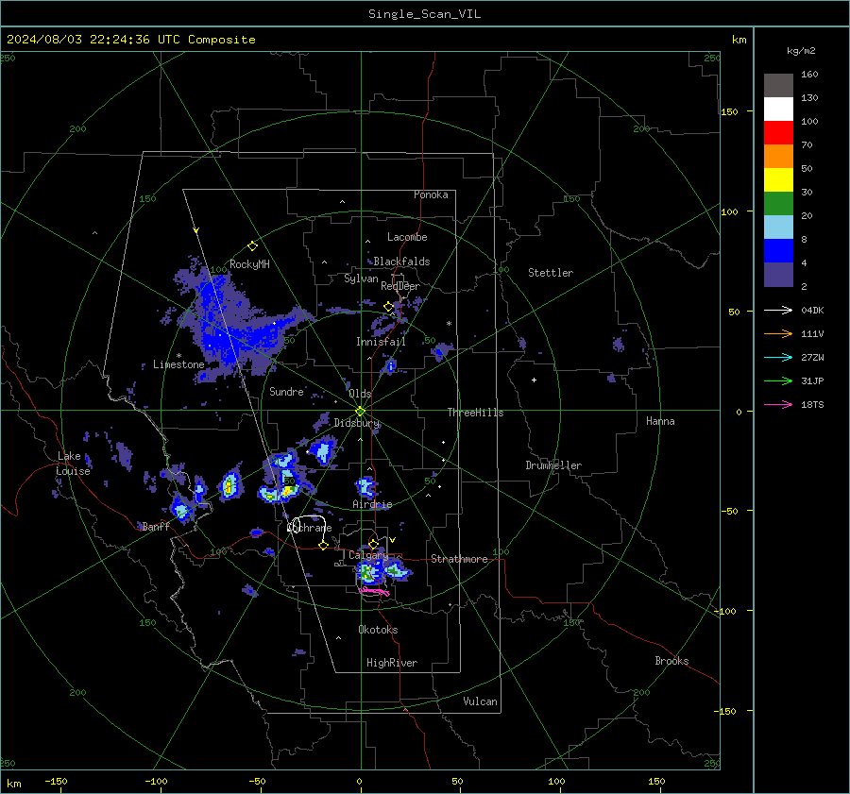The image size is (850, 794).
Task: Click the kg/m2 legend unit label
Action: 801,51
